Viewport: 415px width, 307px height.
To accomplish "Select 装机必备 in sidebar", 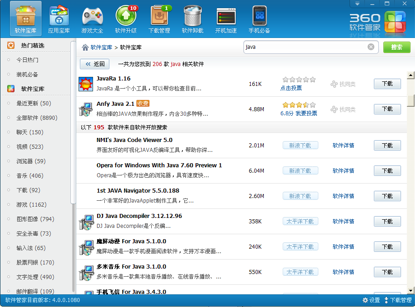I will click(x=27, y=75).
